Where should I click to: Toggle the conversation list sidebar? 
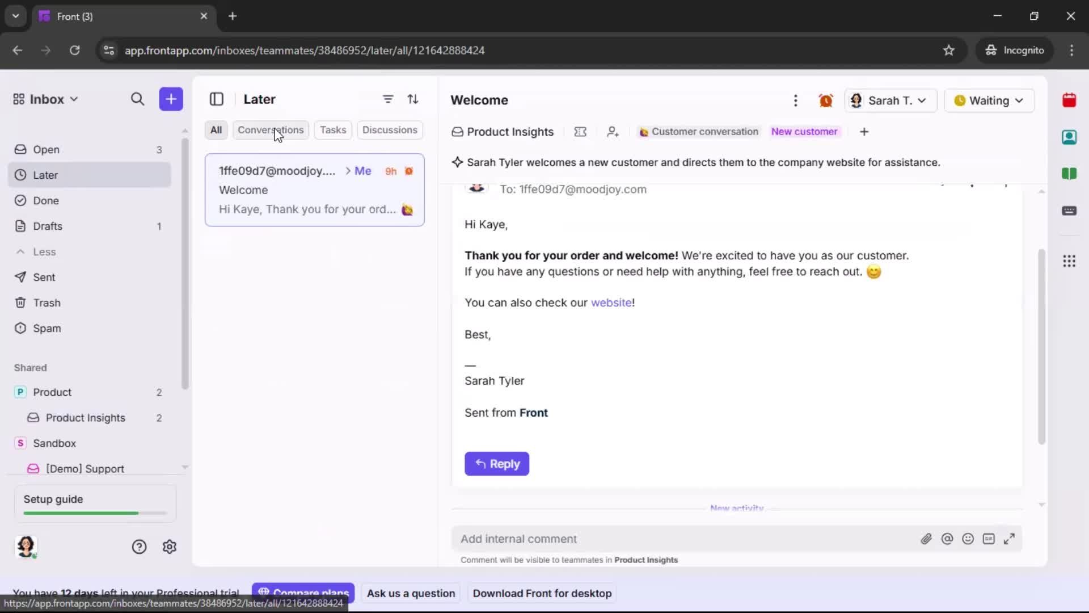217,99
